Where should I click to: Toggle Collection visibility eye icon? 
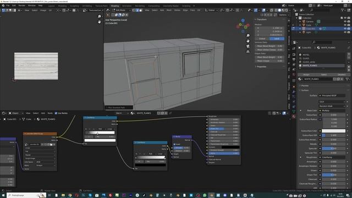point(345,18)
